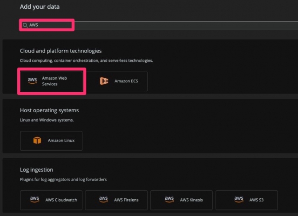Select the Amazon ECS tile
Image resolution: width=298 pixels, height=216 pixels.
click(x=116, y=81)
